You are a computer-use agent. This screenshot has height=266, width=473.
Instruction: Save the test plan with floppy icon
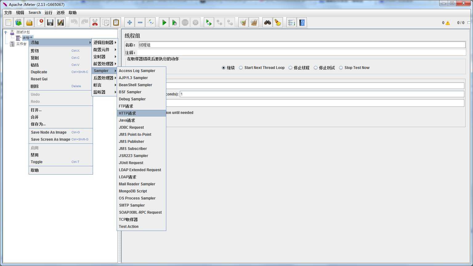[50, 22]
